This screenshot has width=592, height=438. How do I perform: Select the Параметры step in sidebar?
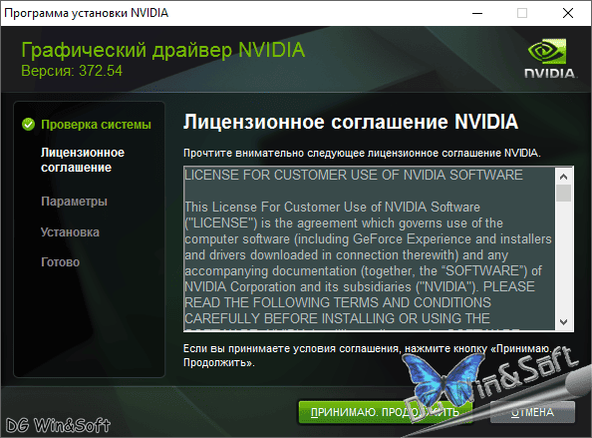tap(74, 202)
